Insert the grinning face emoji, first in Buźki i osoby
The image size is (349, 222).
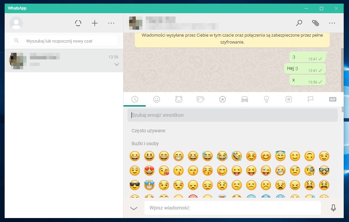pos(135,156)
